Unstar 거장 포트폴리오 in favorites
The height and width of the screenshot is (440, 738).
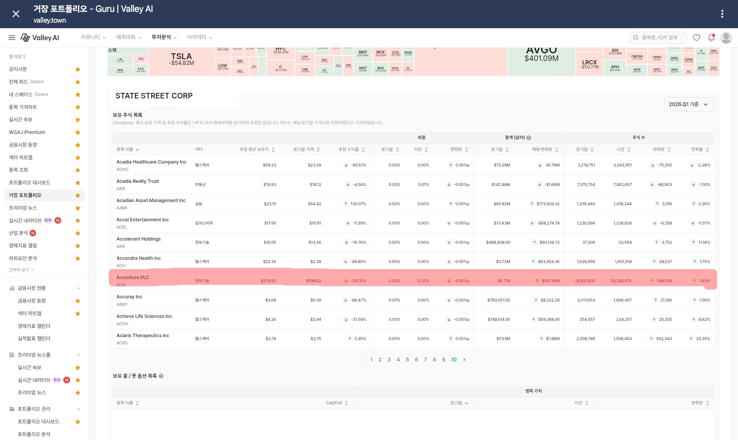pyautogui.click(x=78, y=195)
